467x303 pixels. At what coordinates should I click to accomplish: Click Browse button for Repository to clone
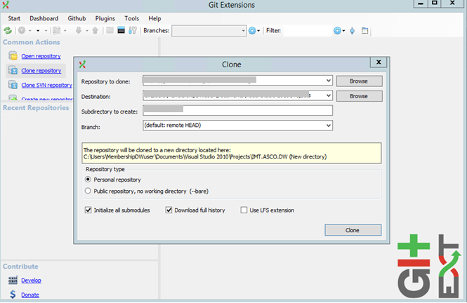coord(359,81)
